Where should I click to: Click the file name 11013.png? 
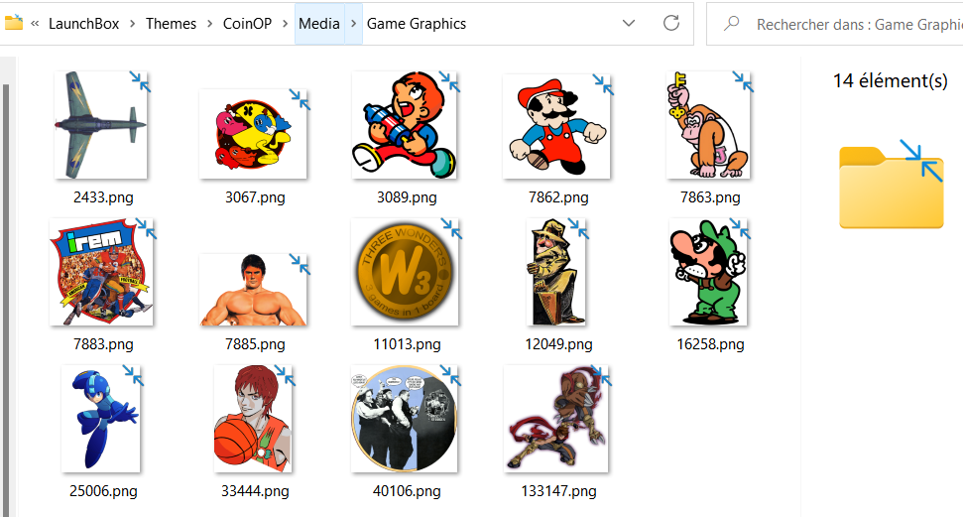coord(407,344)
